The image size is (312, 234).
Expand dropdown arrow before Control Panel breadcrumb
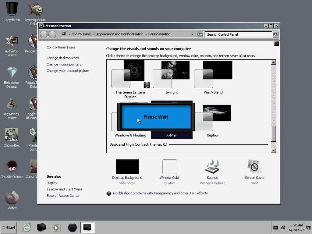69,34
